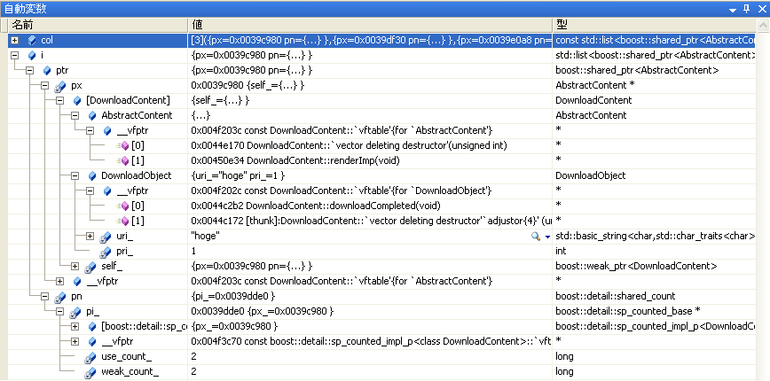Sort by the 値 column header
The image size is (770, 381).
click(x=370, y=25)
